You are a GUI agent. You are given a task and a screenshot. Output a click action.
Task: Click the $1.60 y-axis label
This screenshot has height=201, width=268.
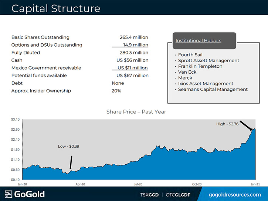[x=16, y=150]
